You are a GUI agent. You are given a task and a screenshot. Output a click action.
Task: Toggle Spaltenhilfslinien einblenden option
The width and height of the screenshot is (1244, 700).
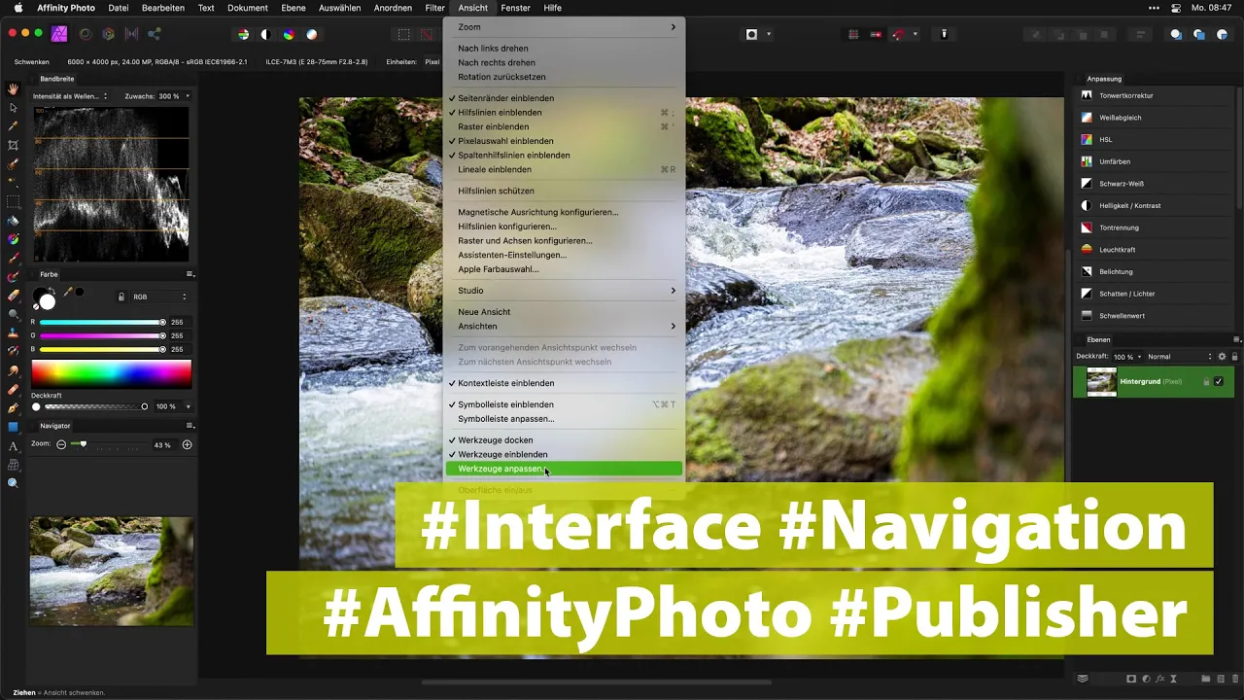(564, 156)
